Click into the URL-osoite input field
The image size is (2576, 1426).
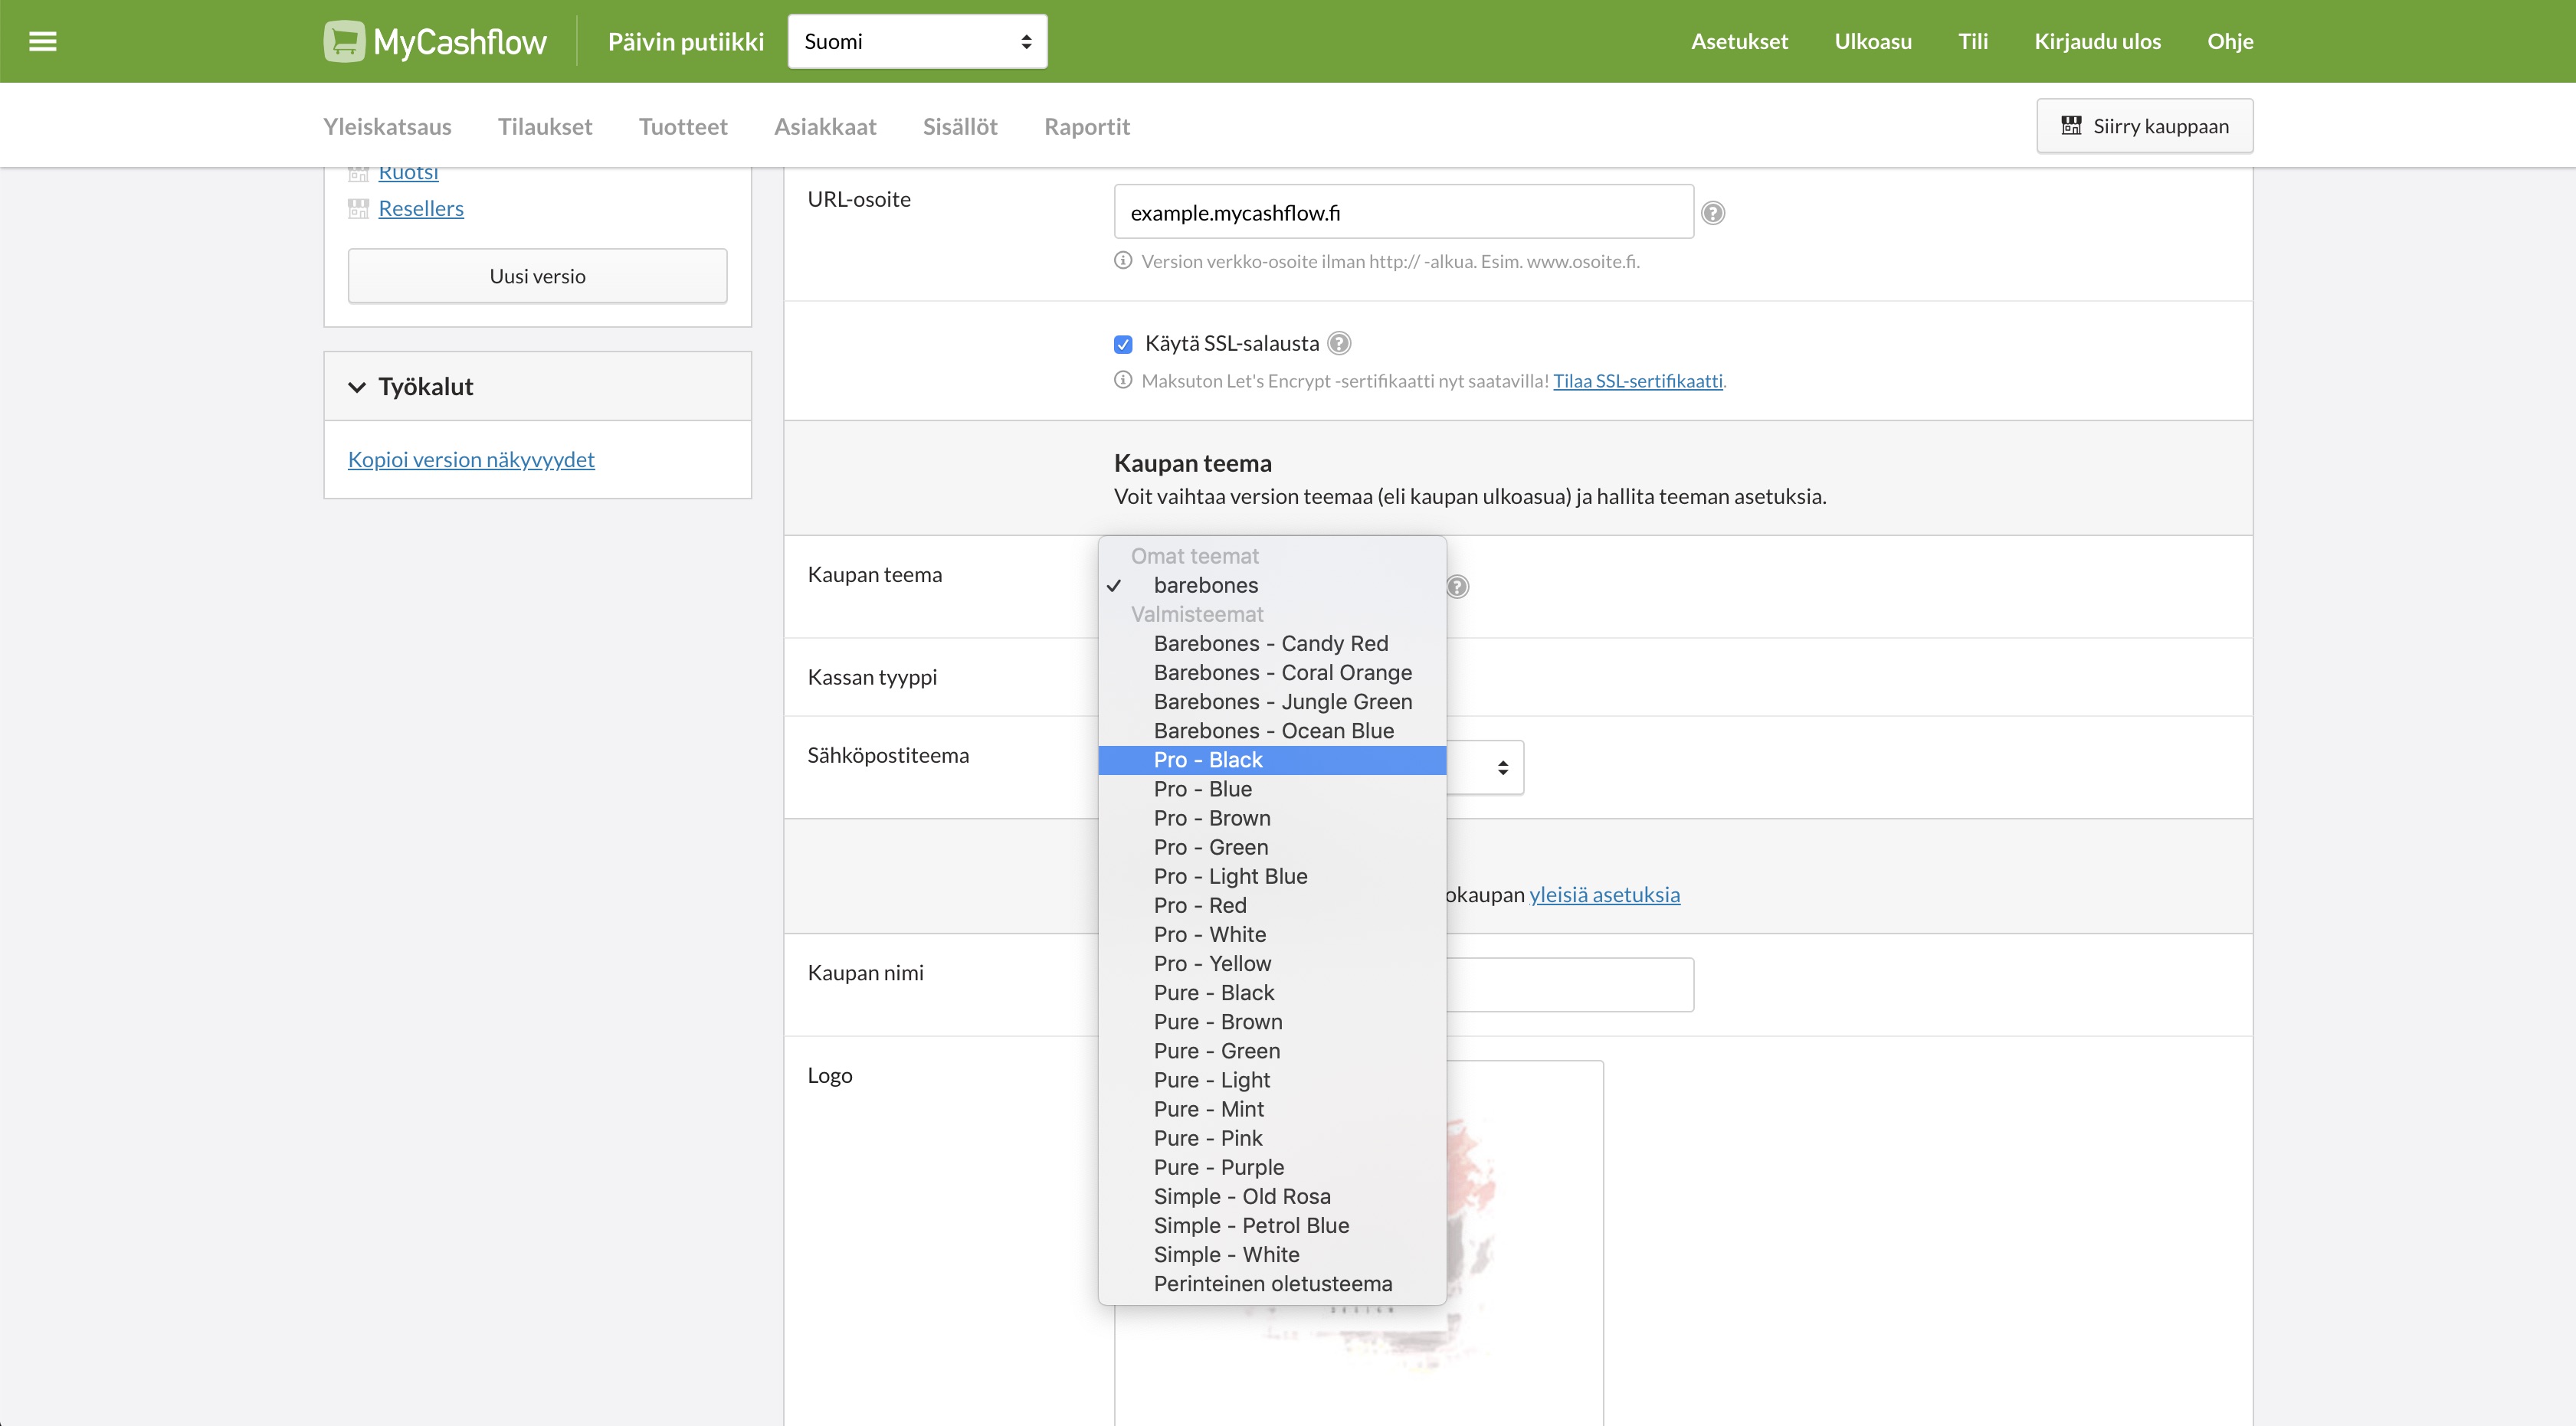1402,213
